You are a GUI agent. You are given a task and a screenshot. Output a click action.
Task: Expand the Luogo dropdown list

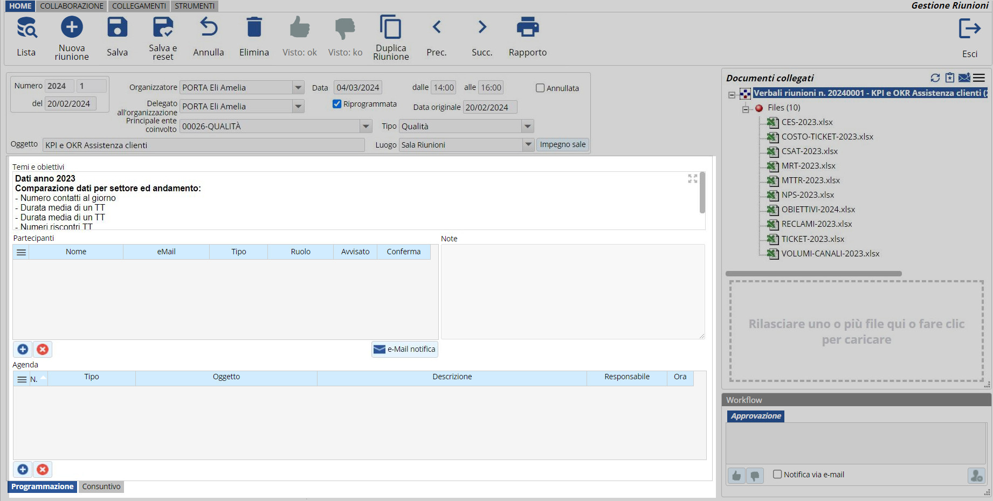(x=528, y=145)
